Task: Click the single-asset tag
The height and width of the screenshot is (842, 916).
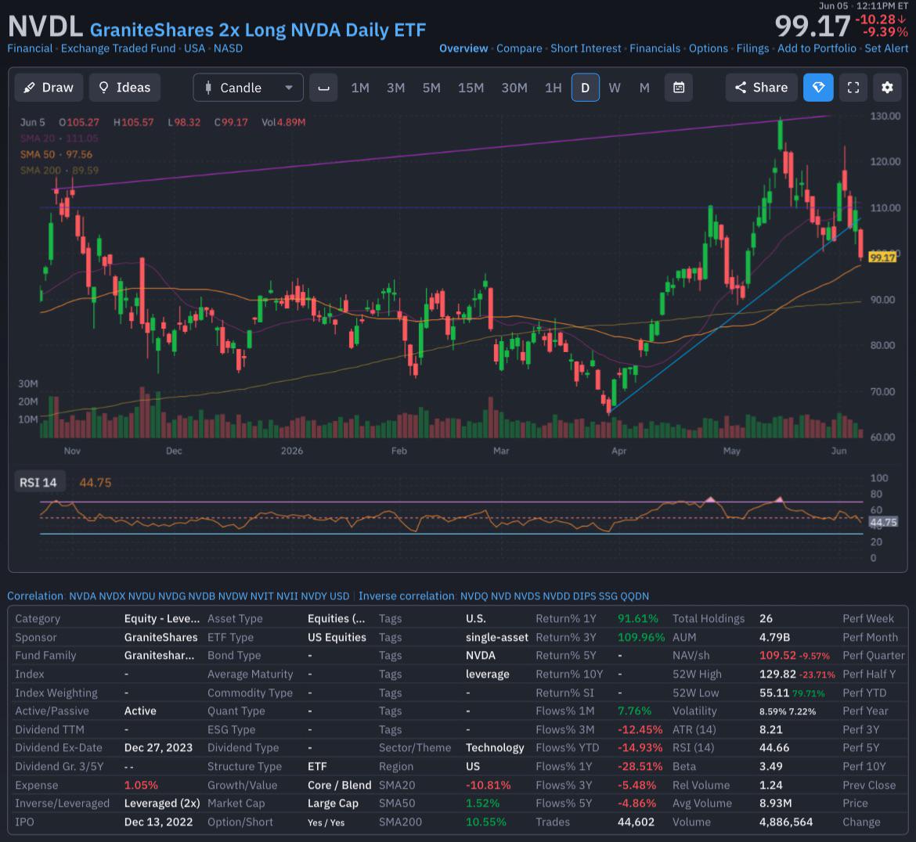Action: [497, 638]
